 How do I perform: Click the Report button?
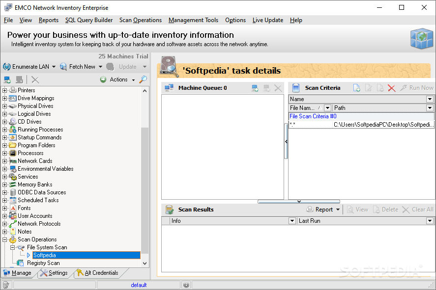tap(320, 210)
